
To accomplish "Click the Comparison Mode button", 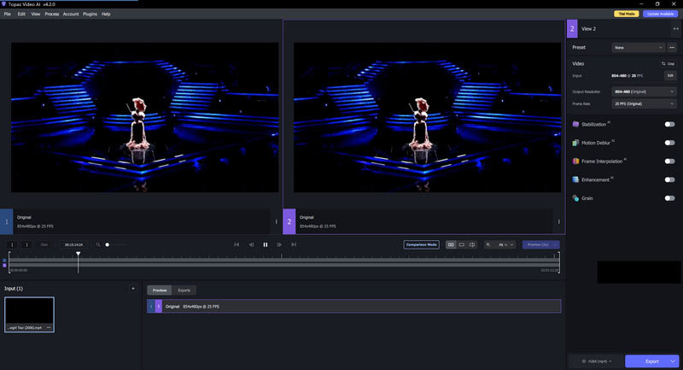I will point(421,244).
